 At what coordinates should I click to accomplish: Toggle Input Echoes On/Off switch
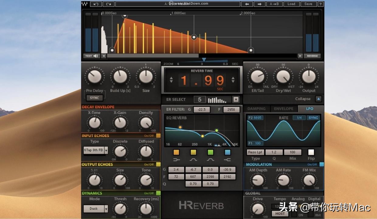click(158, 136)
